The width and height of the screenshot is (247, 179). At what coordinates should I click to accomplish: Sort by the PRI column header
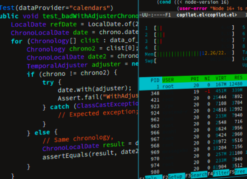[x=195, y=79]
